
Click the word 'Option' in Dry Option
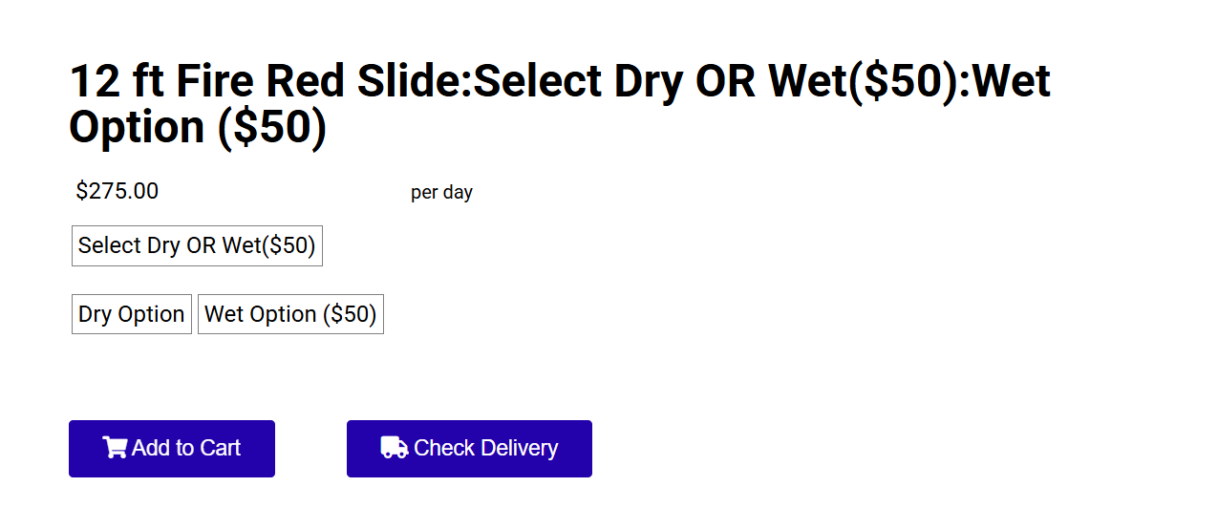click(151, 314)
